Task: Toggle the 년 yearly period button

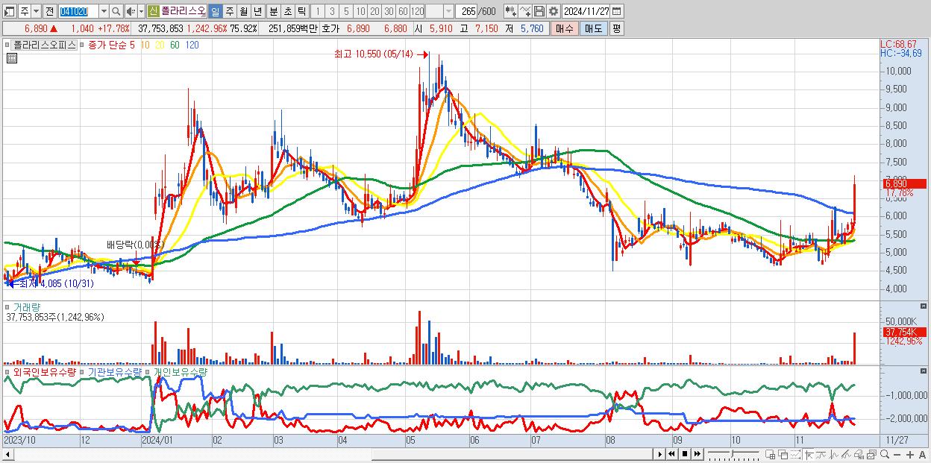Action: 257,11
